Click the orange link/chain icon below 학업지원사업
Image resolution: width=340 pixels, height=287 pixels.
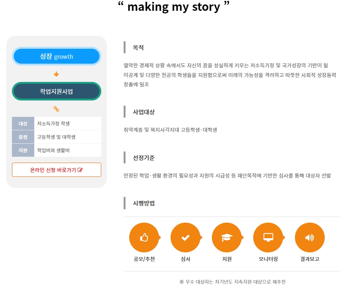coord(57,109)
